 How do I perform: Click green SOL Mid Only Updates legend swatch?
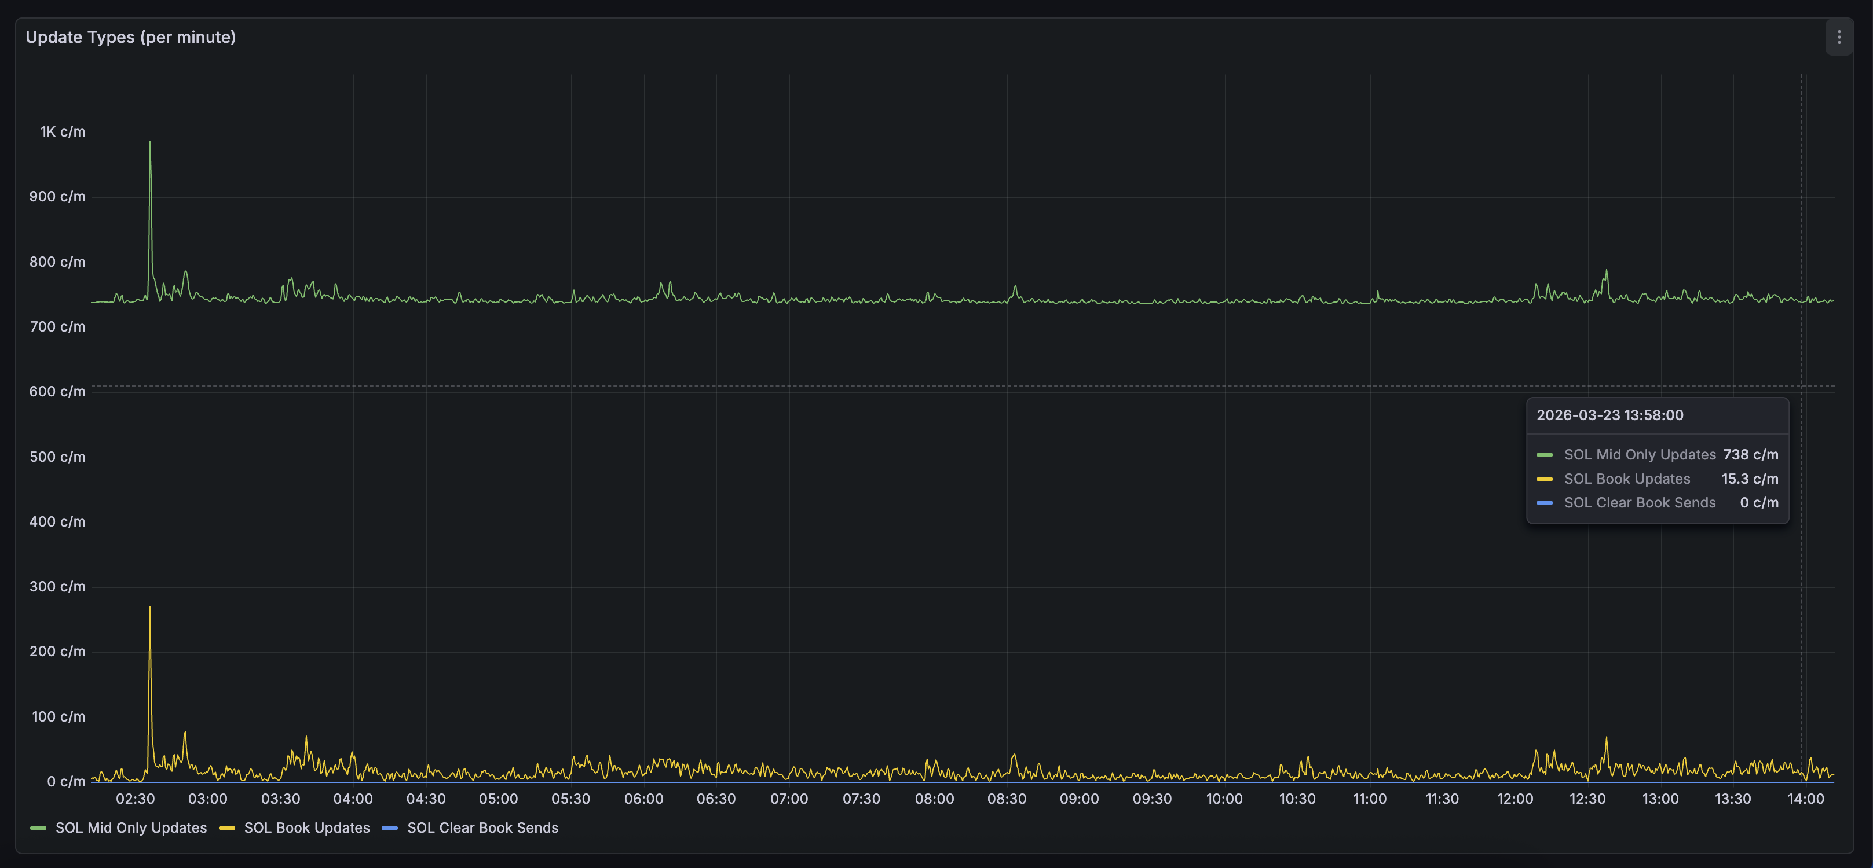(39, 829)
